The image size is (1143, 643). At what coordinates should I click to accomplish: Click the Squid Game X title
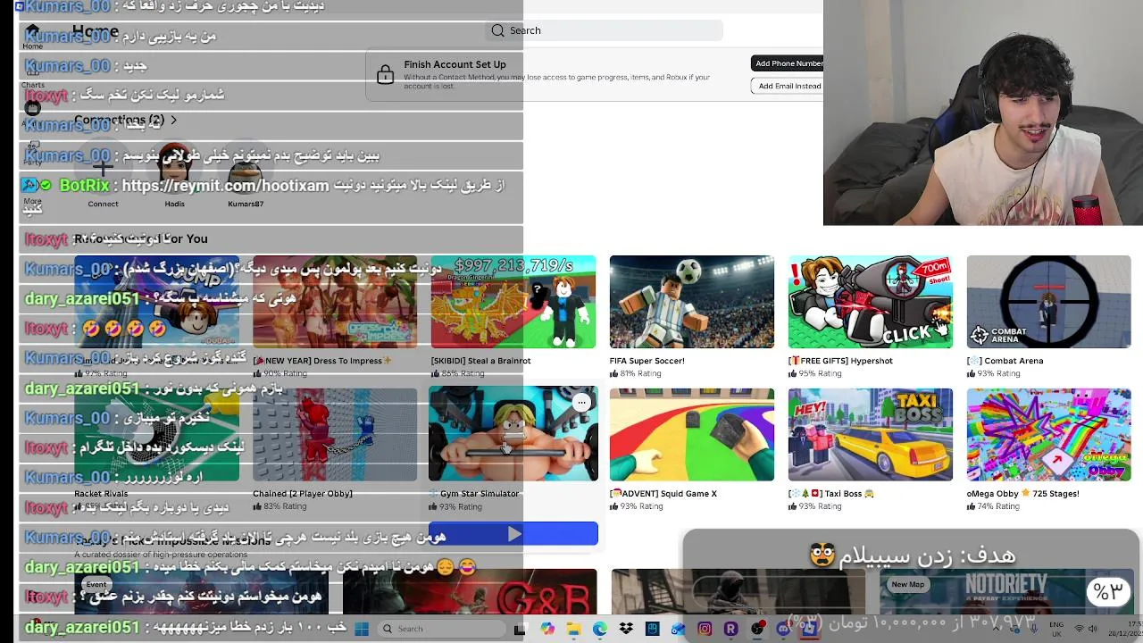click(x=663, y=493)
